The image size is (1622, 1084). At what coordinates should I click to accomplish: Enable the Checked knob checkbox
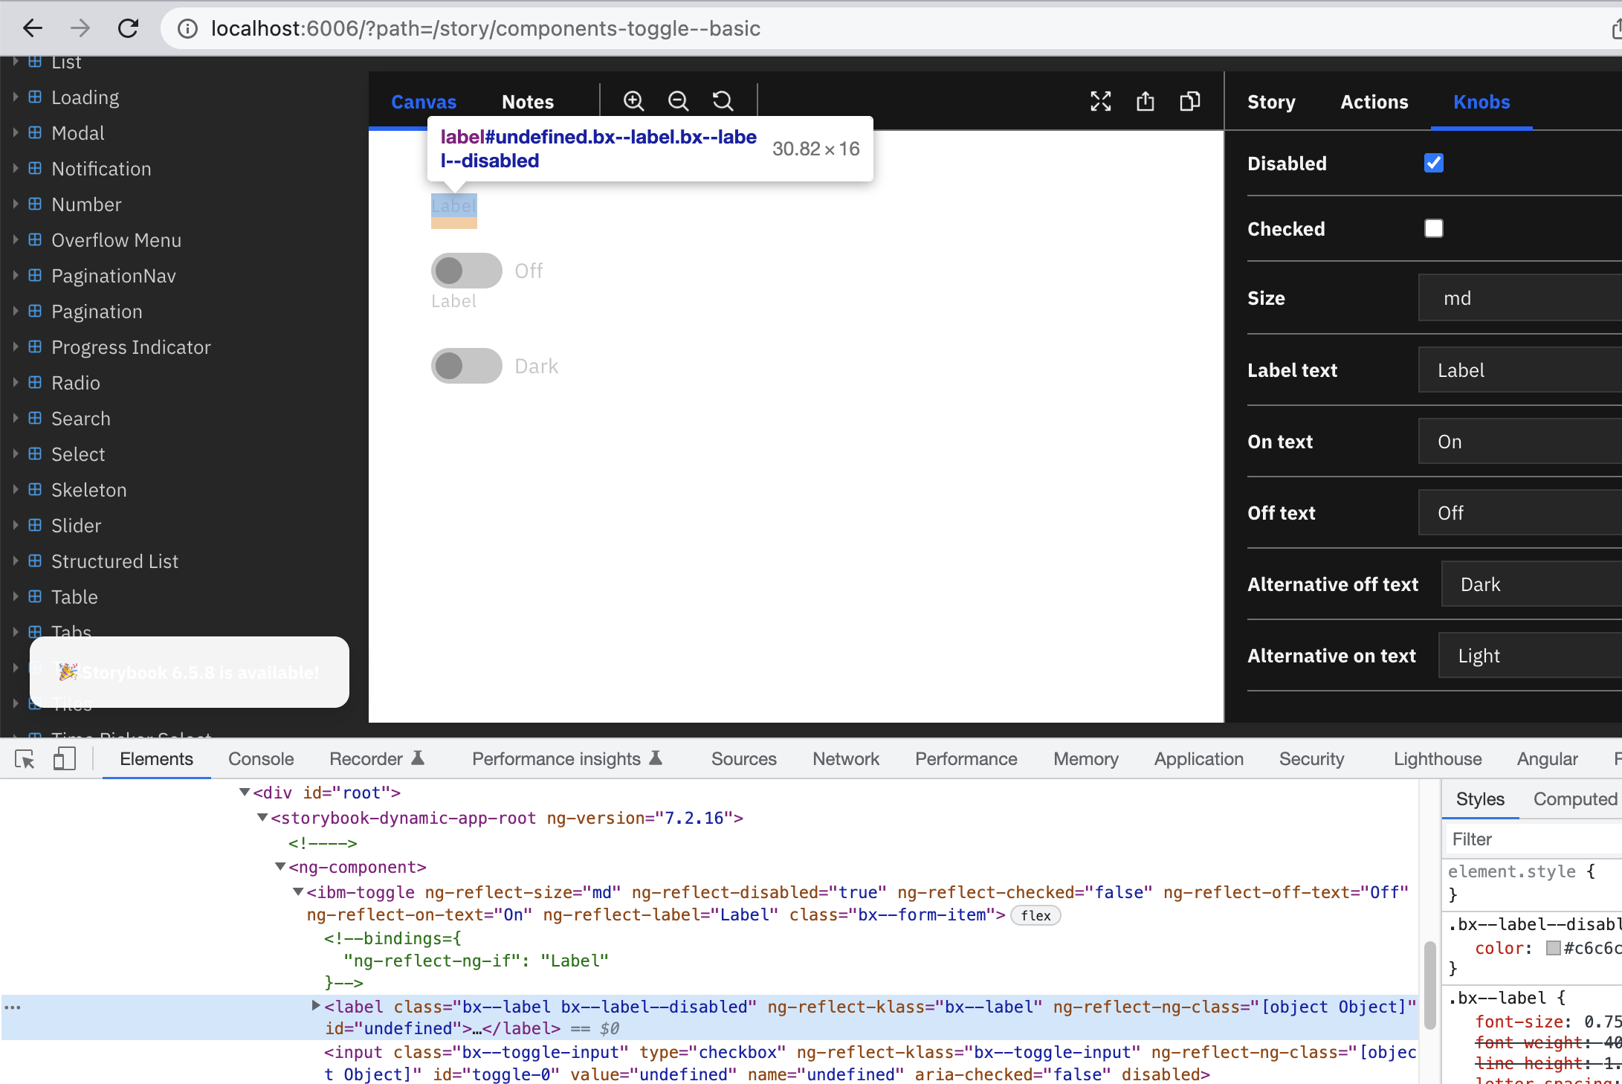(x=1434, y=228)
